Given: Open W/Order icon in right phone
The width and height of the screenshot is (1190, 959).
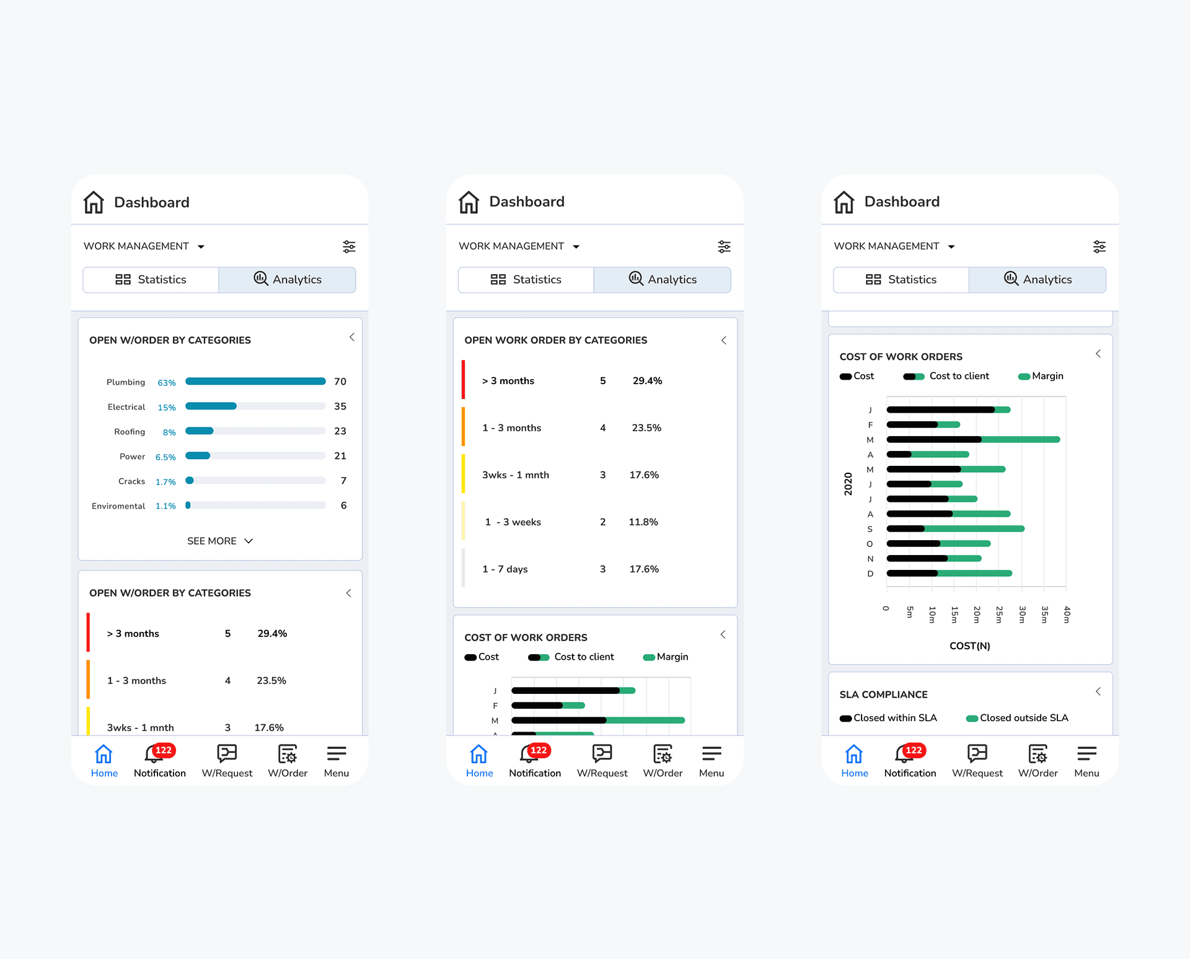Looking at the screenshot, I should coord(1038,753).
